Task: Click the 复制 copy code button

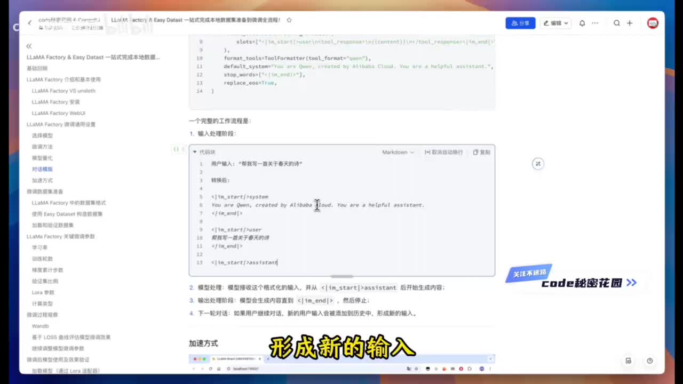Action: [481, 152]
